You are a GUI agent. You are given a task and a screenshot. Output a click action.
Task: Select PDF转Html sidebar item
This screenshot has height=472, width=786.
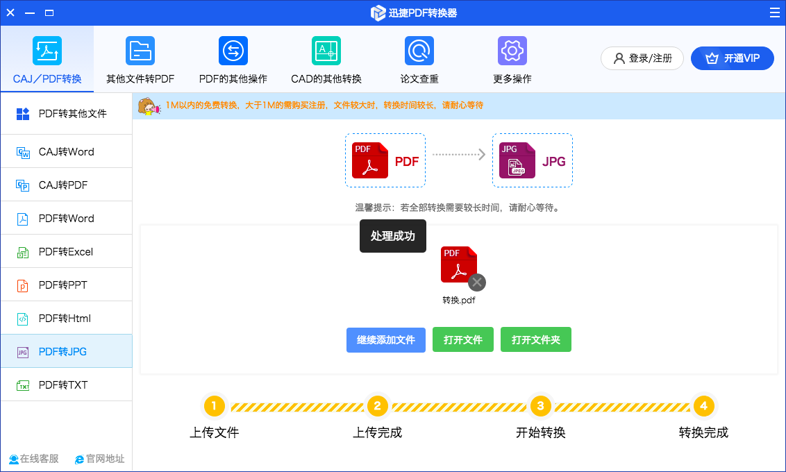66,318
